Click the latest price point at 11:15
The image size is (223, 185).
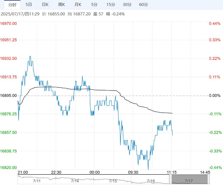pos(173,135)
